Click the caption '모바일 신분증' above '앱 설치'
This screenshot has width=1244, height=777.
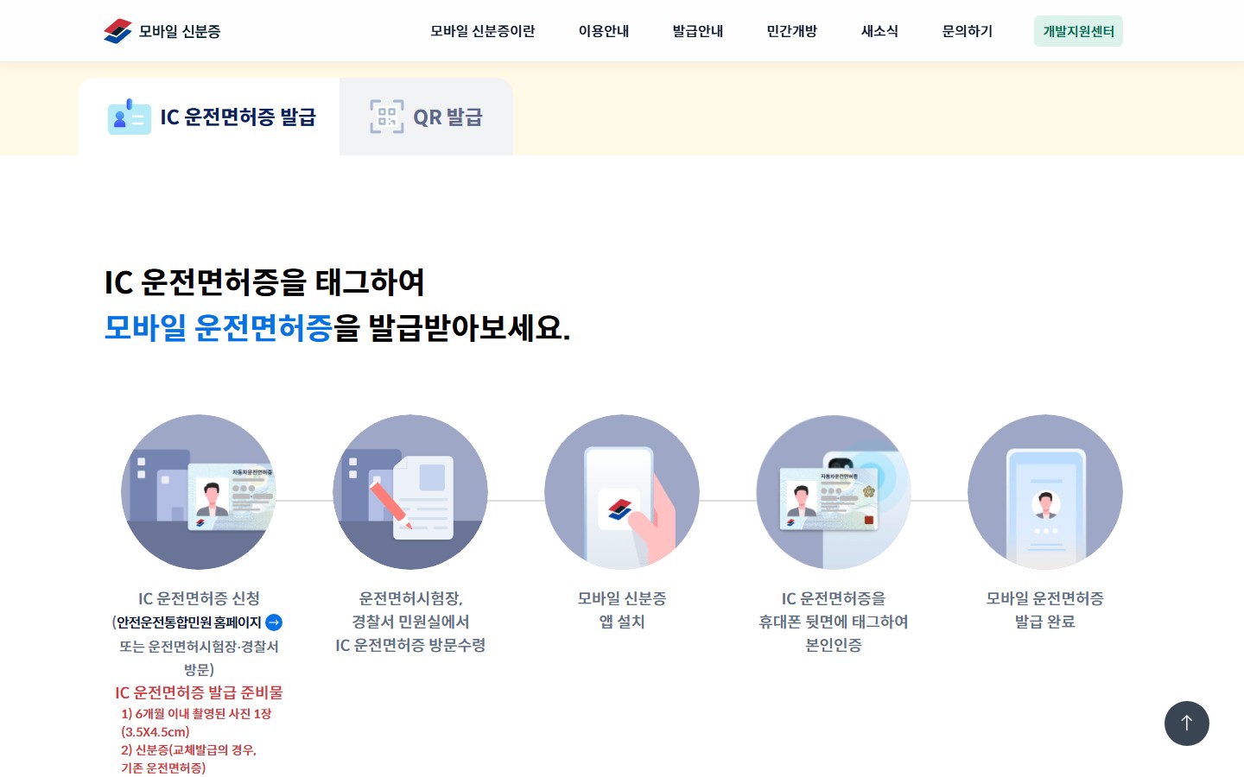[622, 598]
